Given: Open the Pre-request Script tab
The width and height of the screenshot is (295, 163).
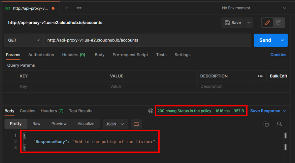Looking at the screenshot, I should click(x=130, y=55).
